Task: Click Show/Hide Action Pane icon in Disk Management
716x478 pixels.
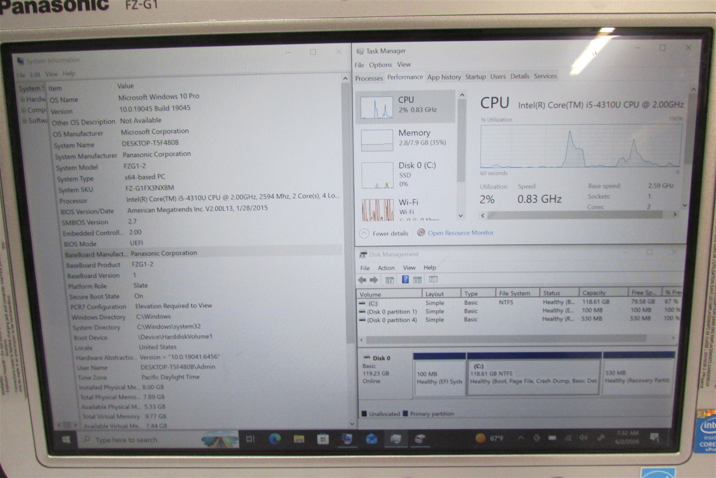Action: pyautogui.click(x=418, y=280)
